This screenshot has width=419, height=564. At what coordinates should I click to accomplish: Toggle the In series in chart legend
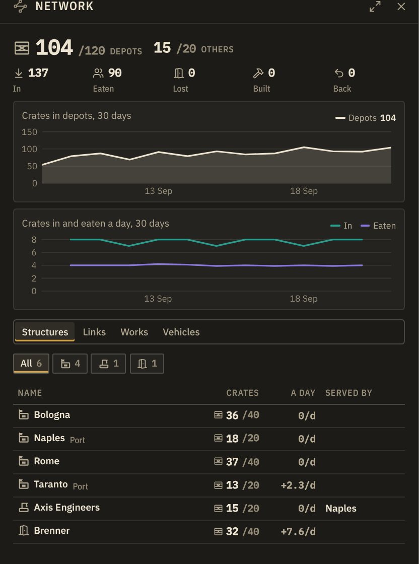click(x=341, y=226)
